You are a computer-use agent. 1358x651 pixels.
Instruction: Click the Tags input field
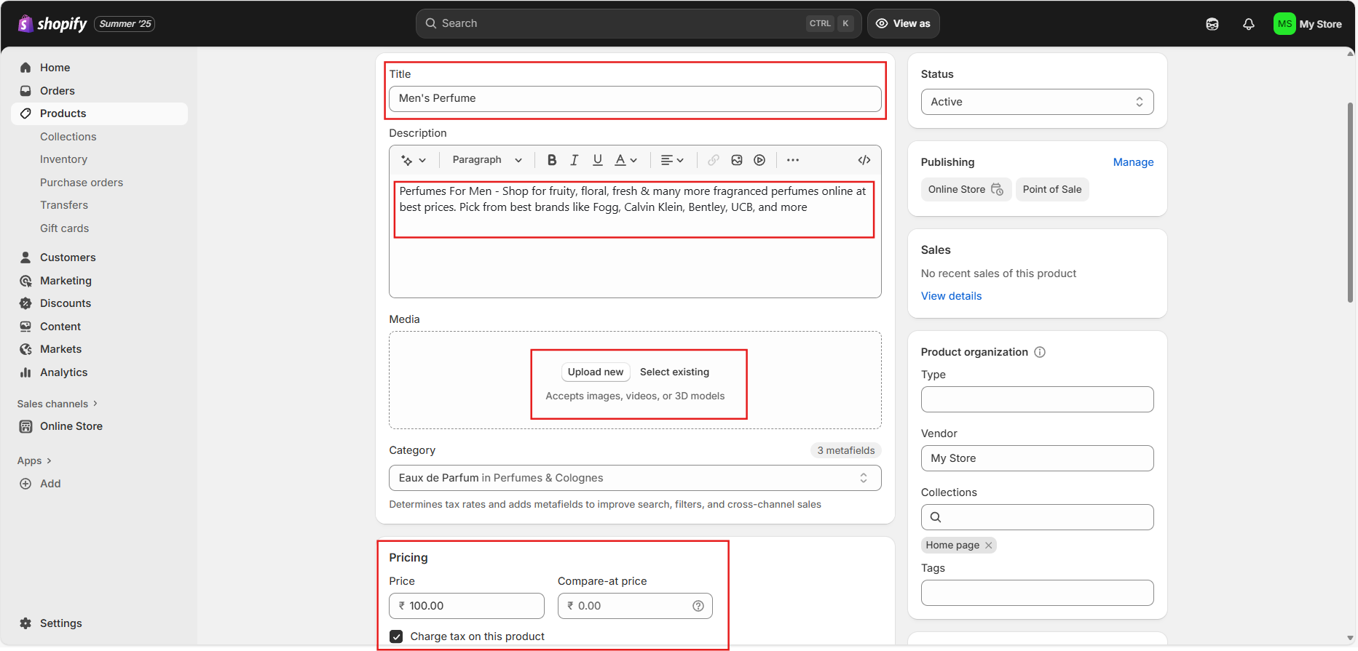click(x=1037, y=593)
